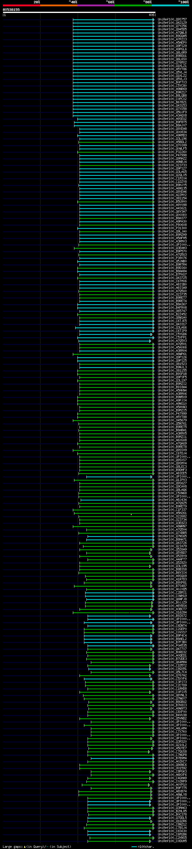Click hit label UniRef100_B9SFU8
The height and width of the screenshot is (849, 192).
tap(172, 374)
